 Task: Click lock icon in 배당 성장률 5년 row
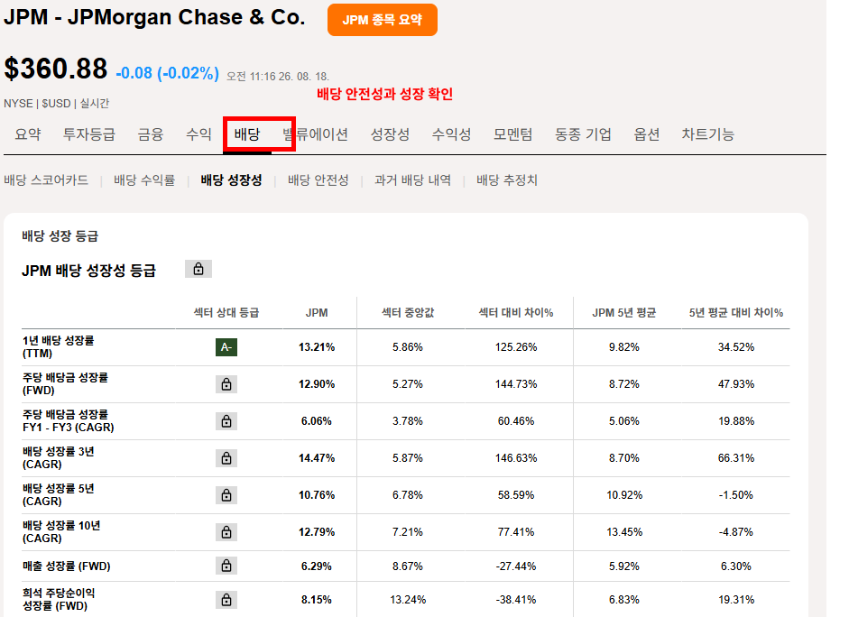coord(226,495)
